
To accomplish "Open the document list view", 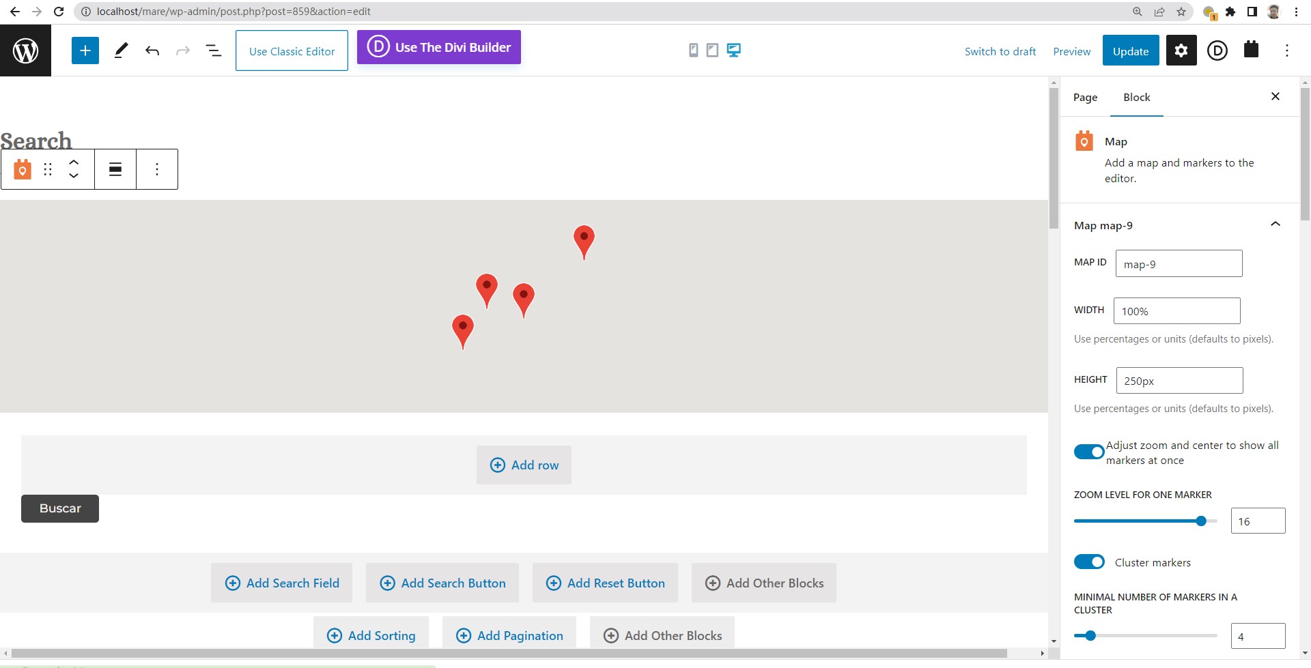I will point(214,50).
